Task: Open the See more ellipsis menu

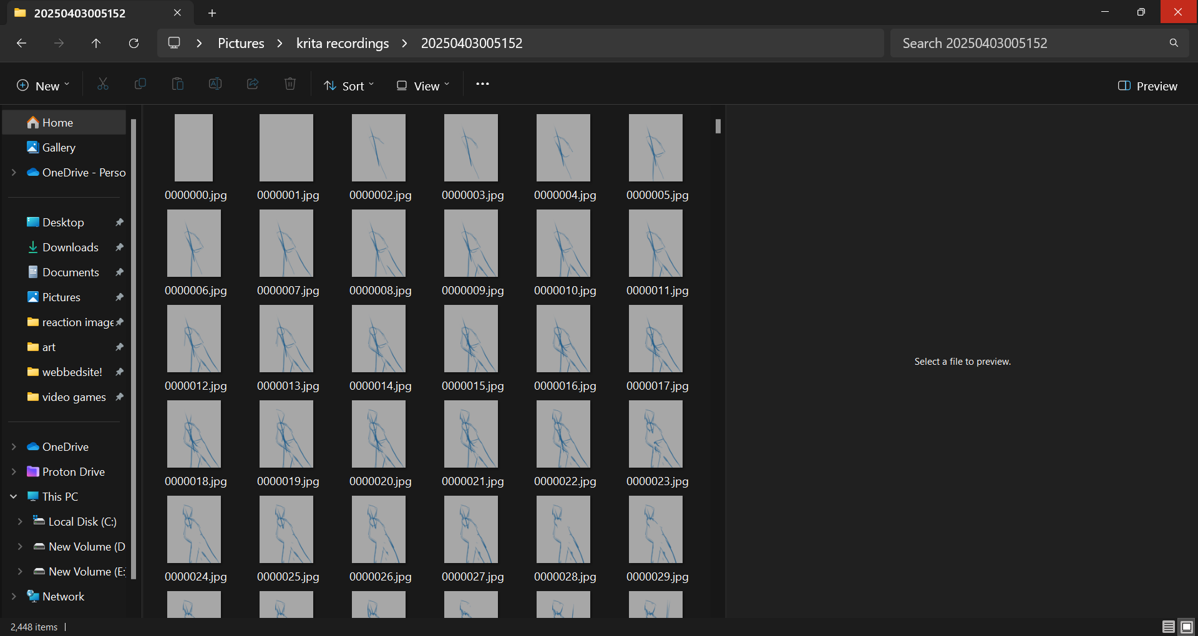Action: point(482,84)
